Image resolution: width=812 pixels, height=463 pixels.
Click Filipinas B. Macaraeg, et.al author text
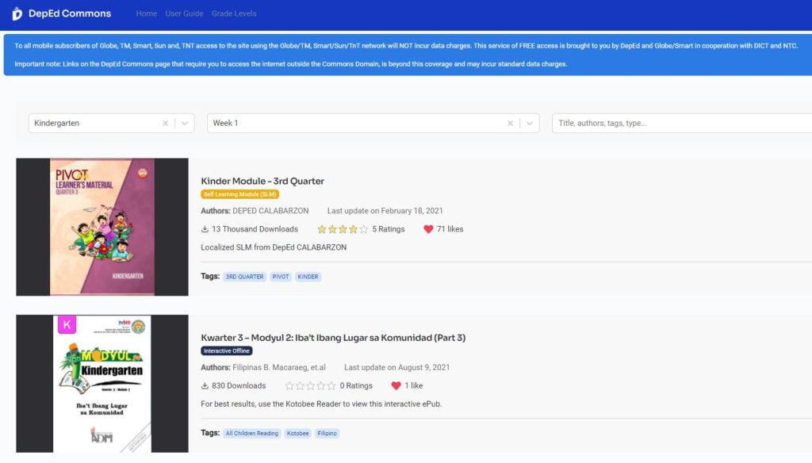click(x=279, y=367)
